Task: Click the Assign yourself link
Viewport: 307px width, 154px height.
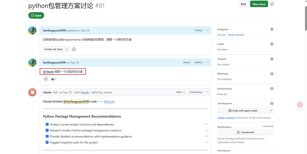Action: tap(236, 35)
